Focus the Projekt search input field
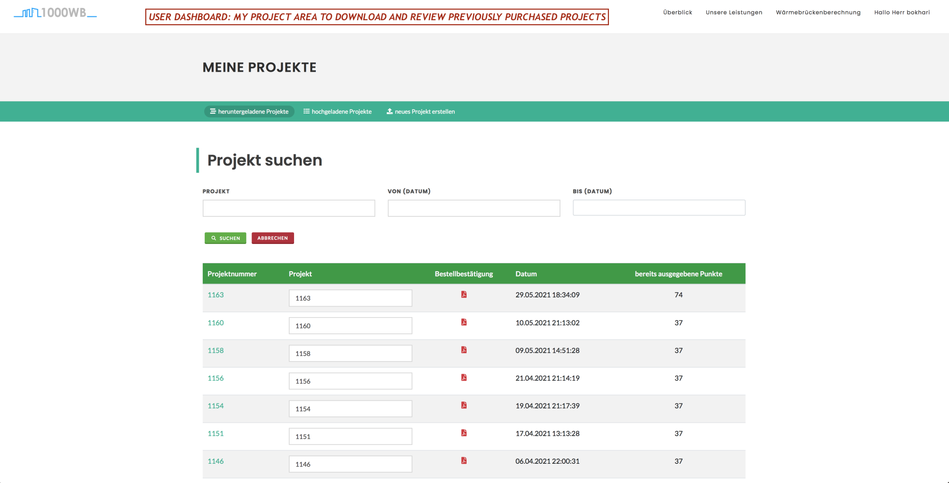949x483 pixels. [289, 208]
